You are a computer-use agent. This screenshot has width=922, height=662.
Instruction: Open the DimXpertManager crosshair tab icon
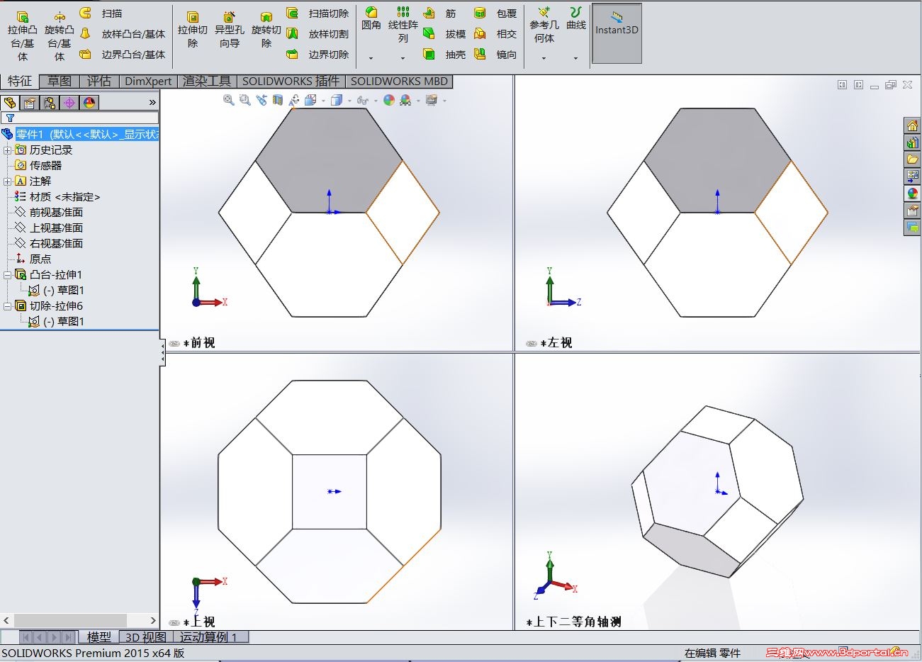coord(69,103)
